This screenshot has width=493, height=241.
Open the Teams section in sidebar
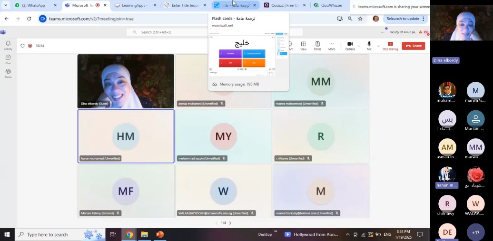pyautogui.click(x=8, y=73)
